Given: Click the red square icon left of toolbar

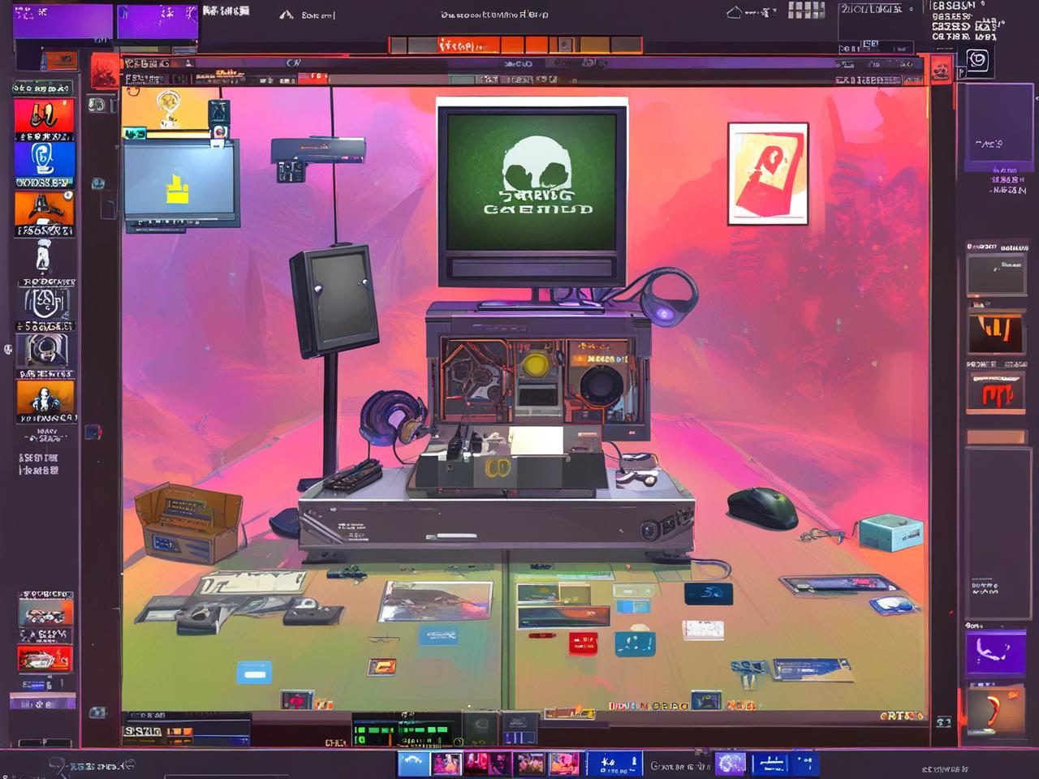Looking at the screenshot, I should point(105,71).
